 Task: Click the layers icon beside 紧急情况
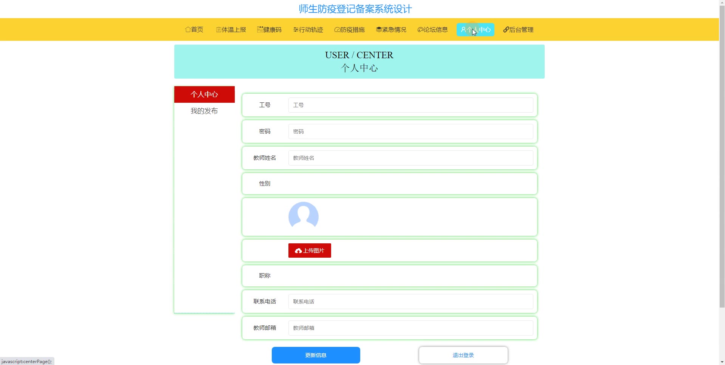(x=379, y=29)
